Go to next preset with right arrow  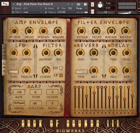72,4
